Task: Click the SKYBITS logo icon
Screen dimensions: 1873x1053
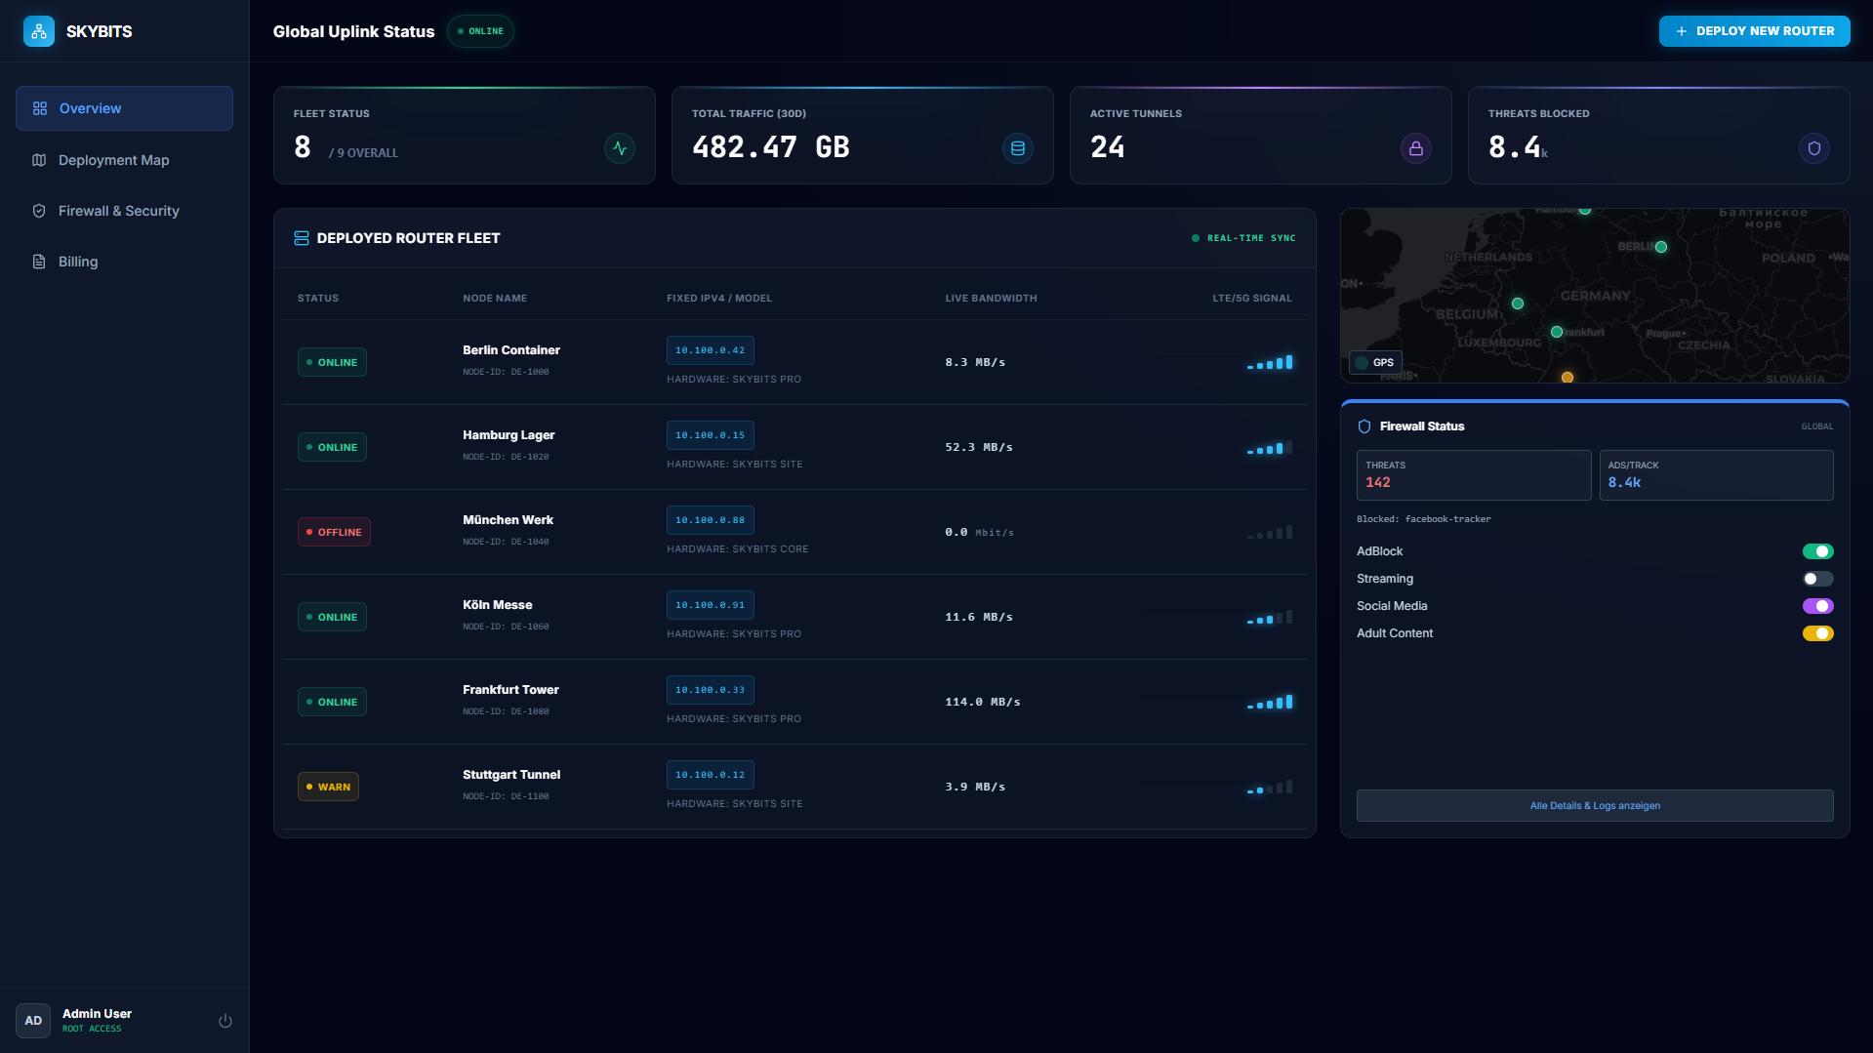Action: coord(38,30)
